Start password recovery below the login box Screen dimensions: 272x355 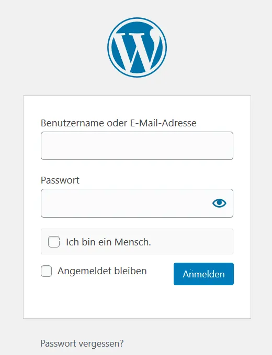(x=82, y=343)
